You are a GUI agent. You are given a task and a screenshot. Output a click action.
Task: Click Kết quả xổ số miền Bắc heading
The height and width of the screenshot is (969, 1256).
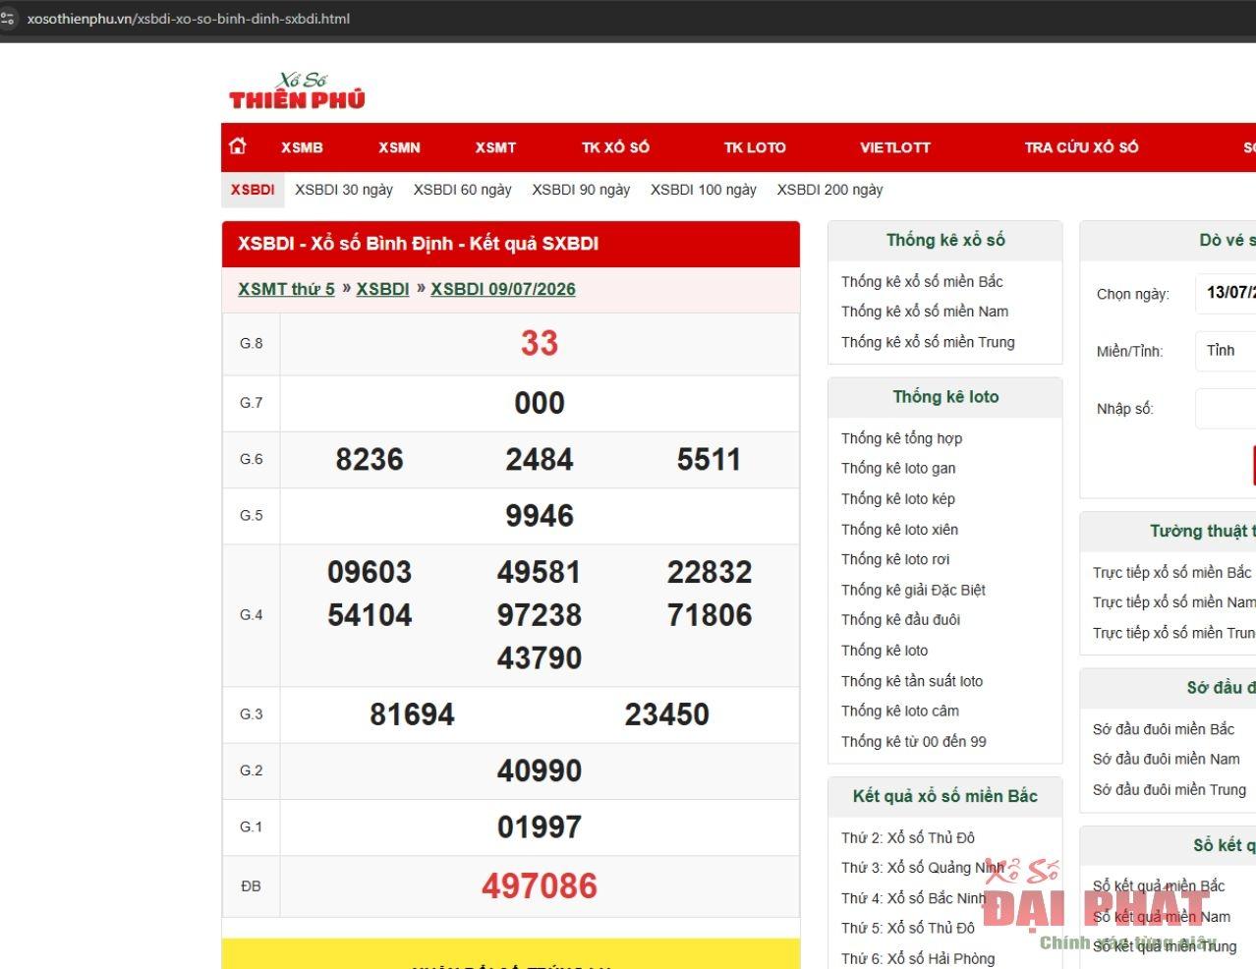tap(945, 796)
